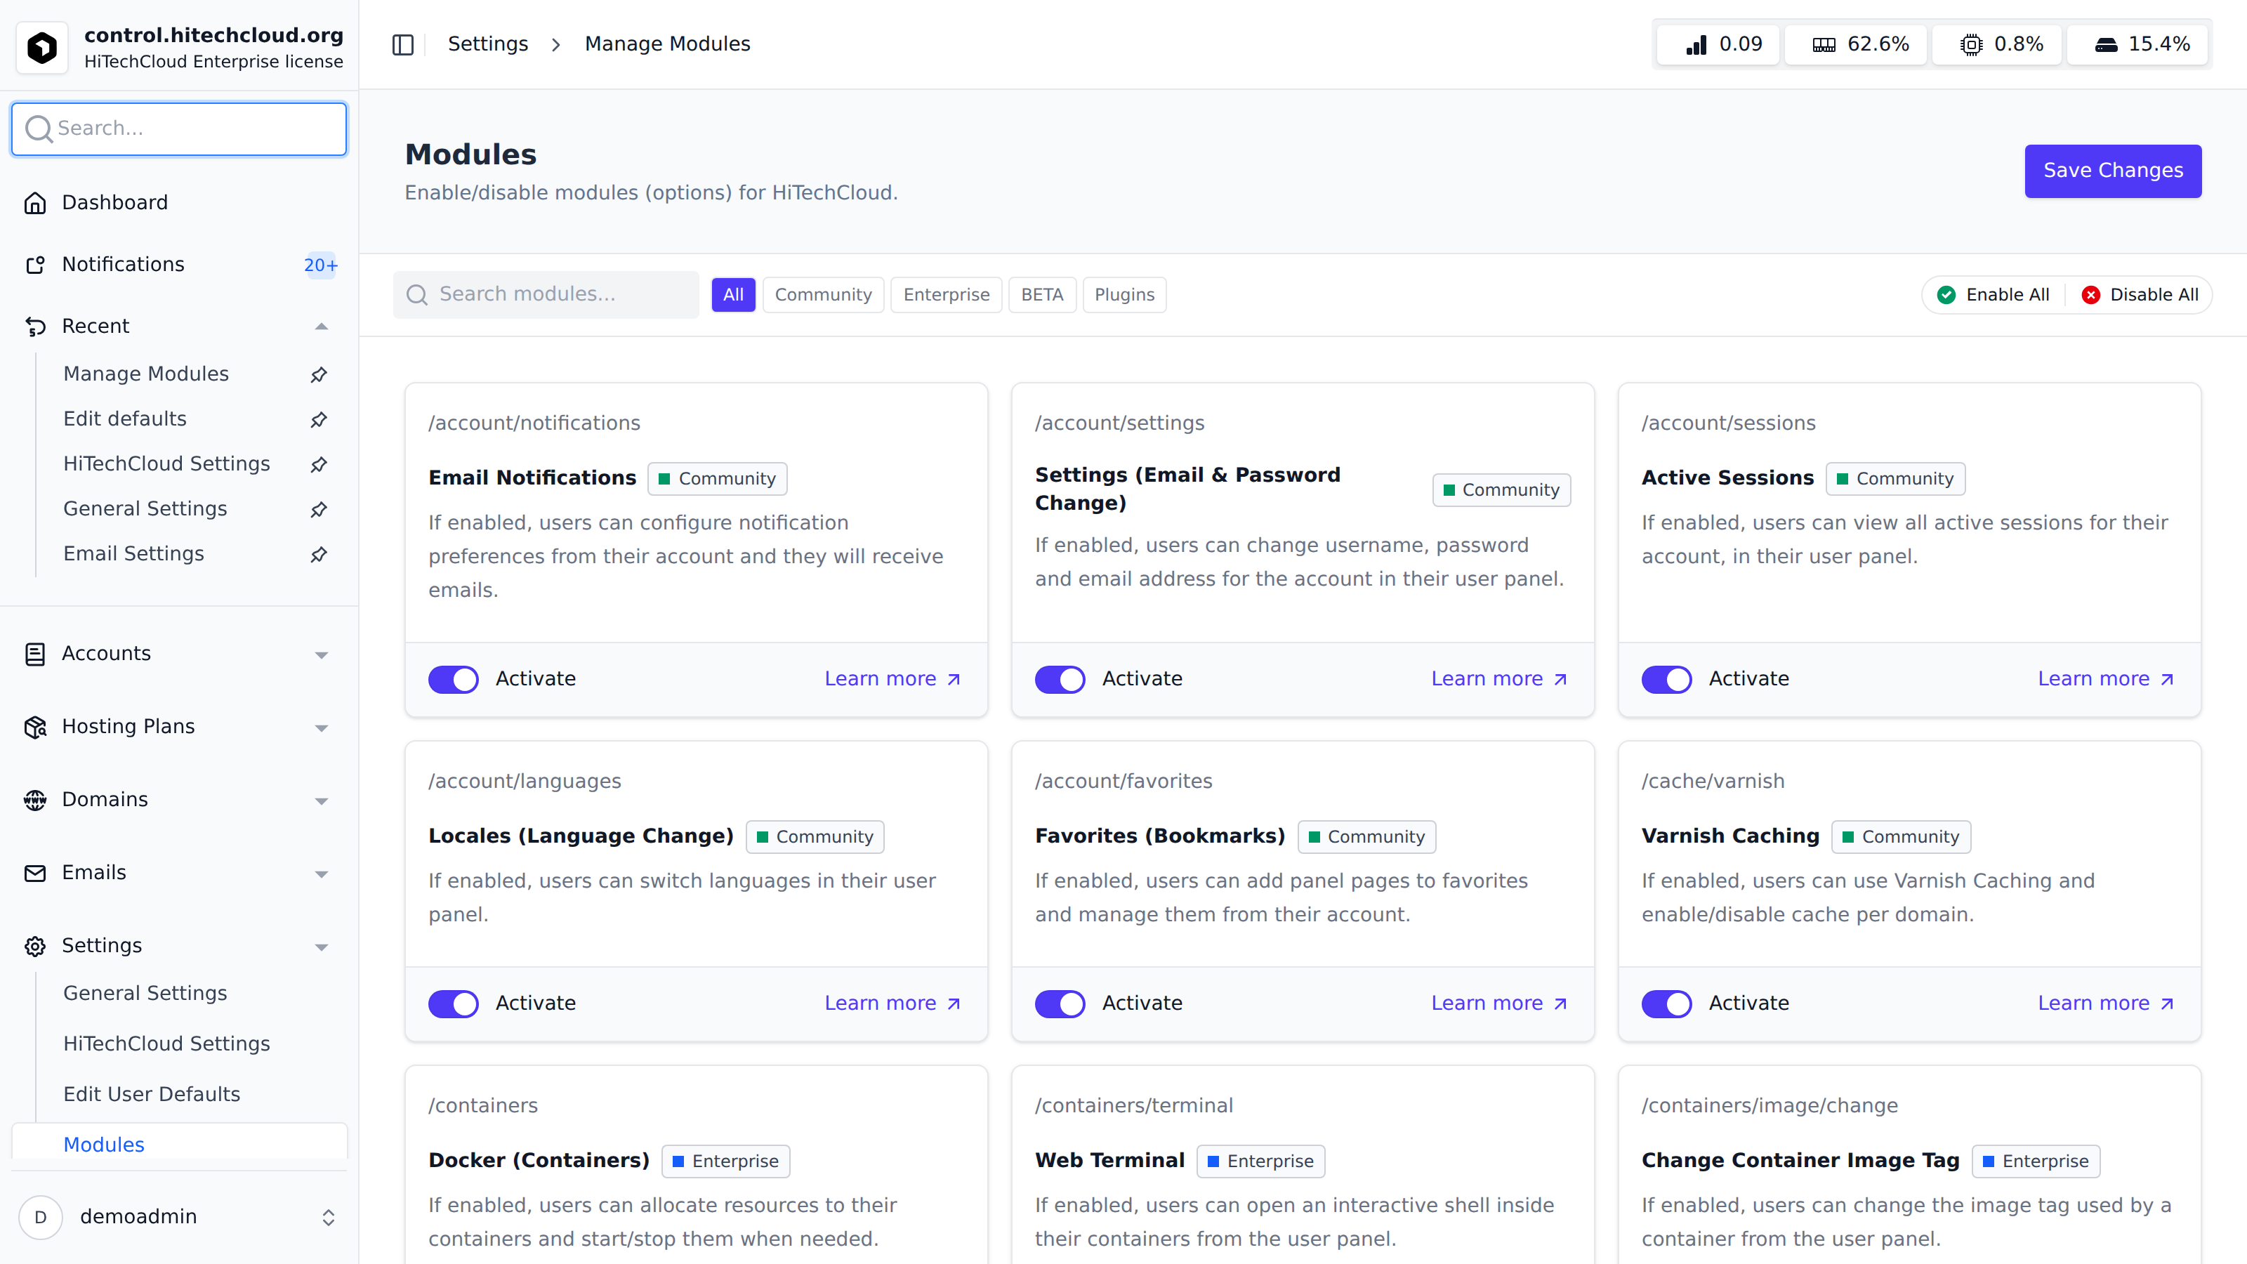The image size is (2247, 1264).
Task: Click the magnifier in Search modules field
Action: (x=417, y=295)
